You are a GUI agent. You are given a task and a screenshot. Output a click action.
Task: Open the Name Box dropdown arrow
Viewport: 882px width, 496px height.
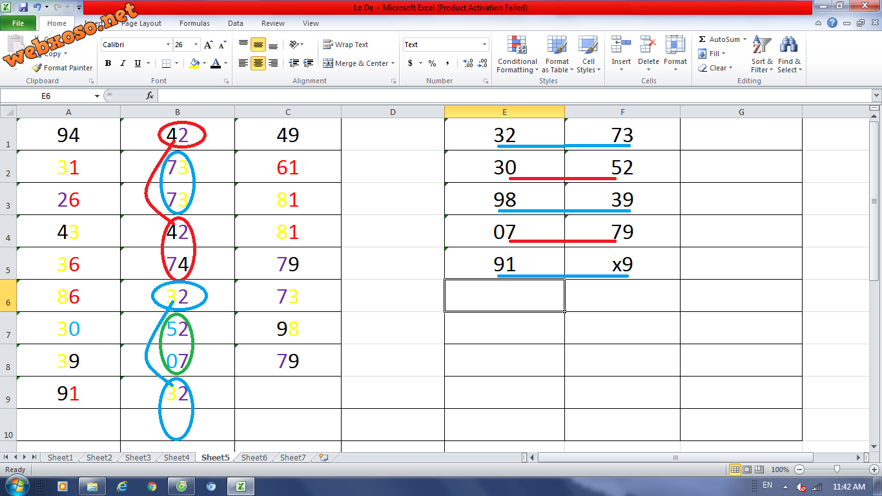[97, 96]
